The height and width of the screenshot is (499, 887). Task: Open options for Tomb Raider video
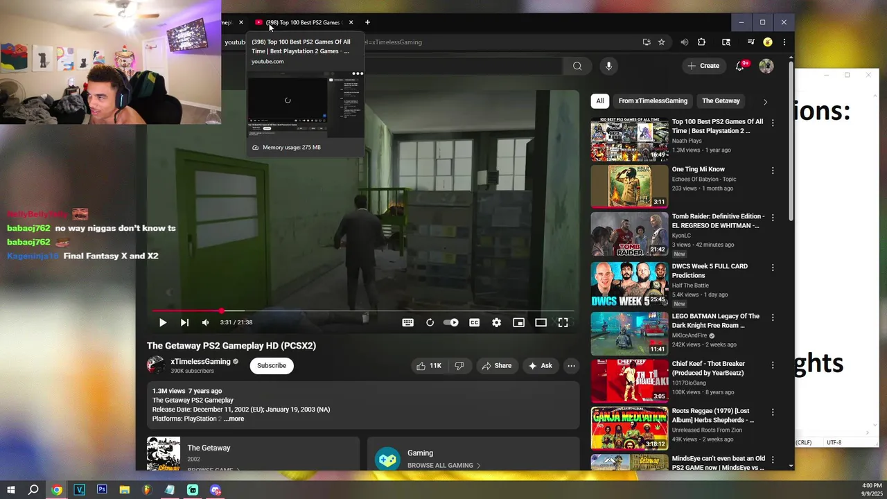[773, 218]
